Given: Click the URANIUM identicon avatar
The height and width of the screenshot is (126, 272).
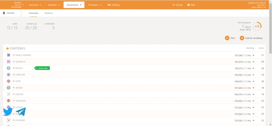Looking at the screenshot, I should click(9, 101).
